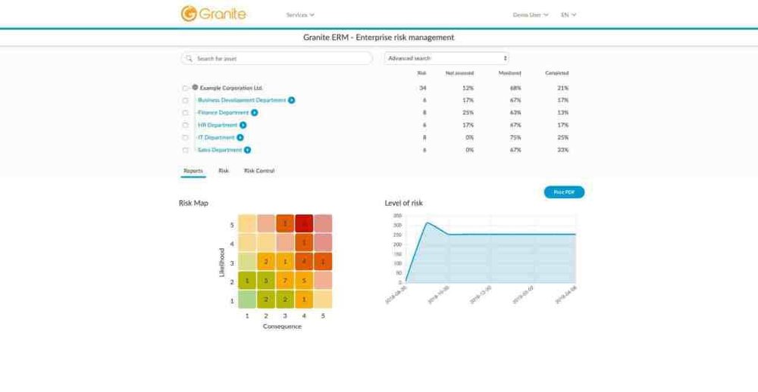Open the Business Development Department link
Image resolution: width=758 pixels, height=392 pixels.
[x=242, y=101]
